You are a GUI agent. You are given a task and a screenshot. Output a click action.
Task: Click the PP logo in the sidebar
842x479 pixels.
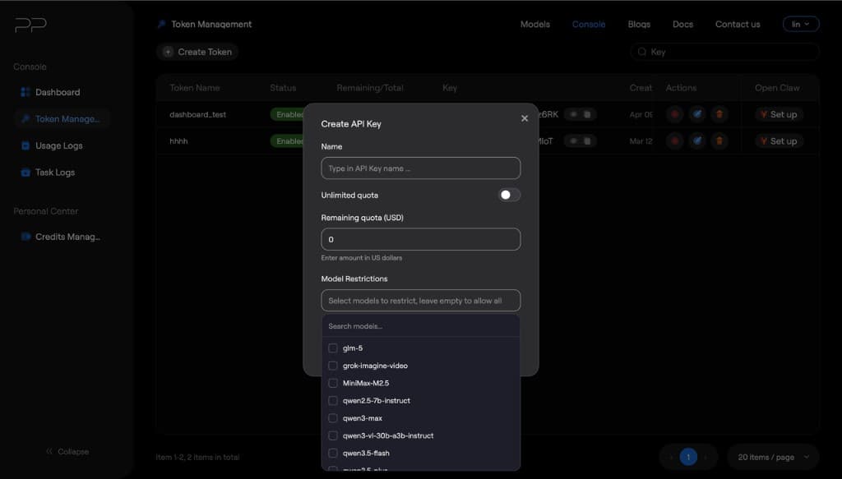pyautogui.click(x=30, y=25)
